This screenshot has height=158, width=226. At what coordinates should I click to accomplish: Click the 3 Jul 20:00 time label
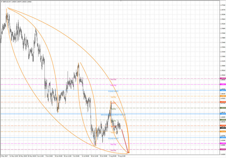(76, 156)
